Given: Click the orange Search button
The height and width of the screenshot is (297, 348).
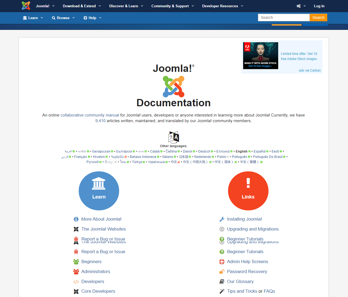Looking at the screenshot, I should point(318,17).
